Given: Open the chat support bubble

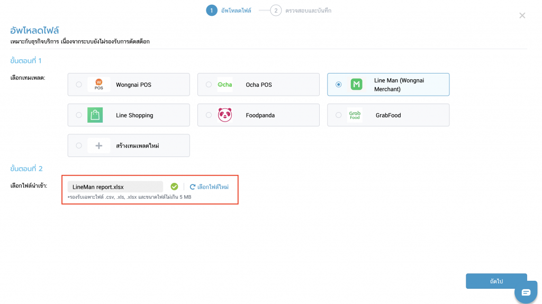Looking at the screenshot, I should (x=526, y=292).
